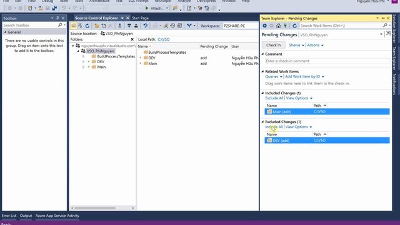The width and height of the screenshot is (400, 225).
Task: Click Add Items to Folder icon
Action: (104, 26)
